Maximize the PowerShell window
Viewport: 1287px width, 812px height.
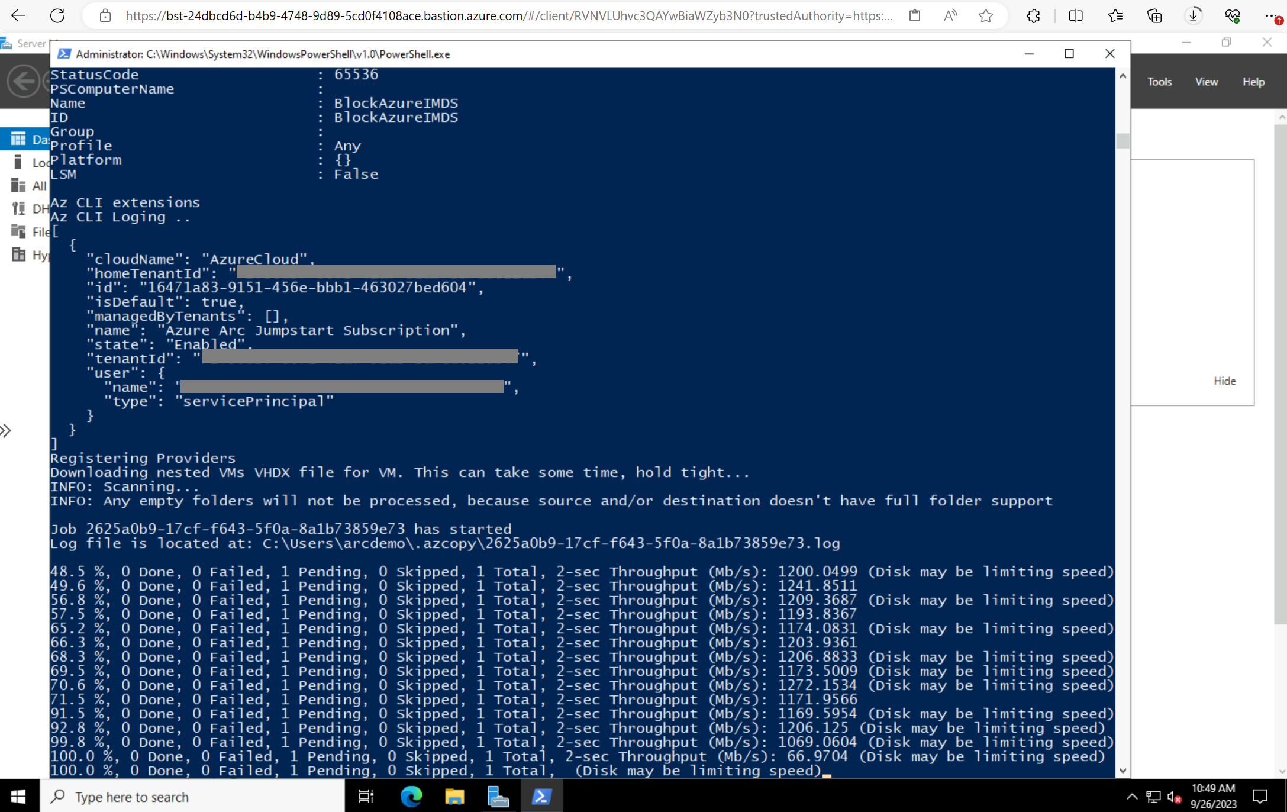pyautogui.click(x=1069, y=54)
